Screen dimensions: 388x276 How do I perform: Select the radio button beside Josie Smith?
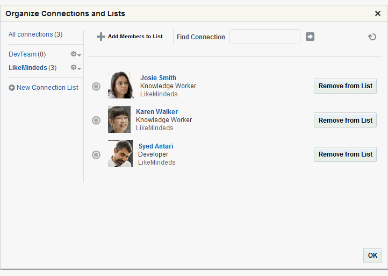coord(96,86)
